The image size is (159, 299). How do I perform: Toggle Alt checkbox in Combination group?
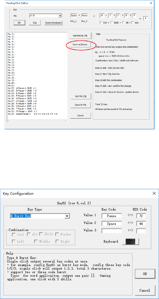point(29,234)
